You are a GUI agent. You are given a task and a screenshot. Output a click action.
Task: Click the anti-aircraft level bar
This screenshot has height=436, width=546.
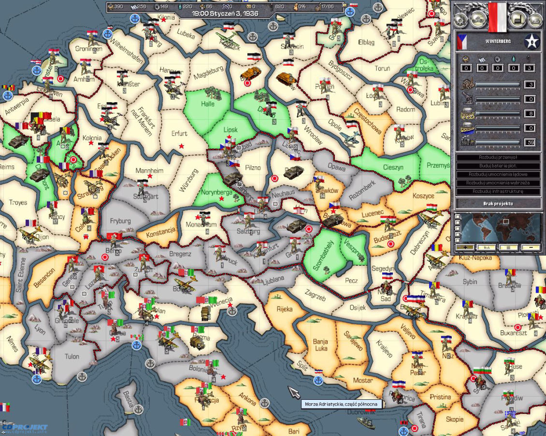pos(498,99)
